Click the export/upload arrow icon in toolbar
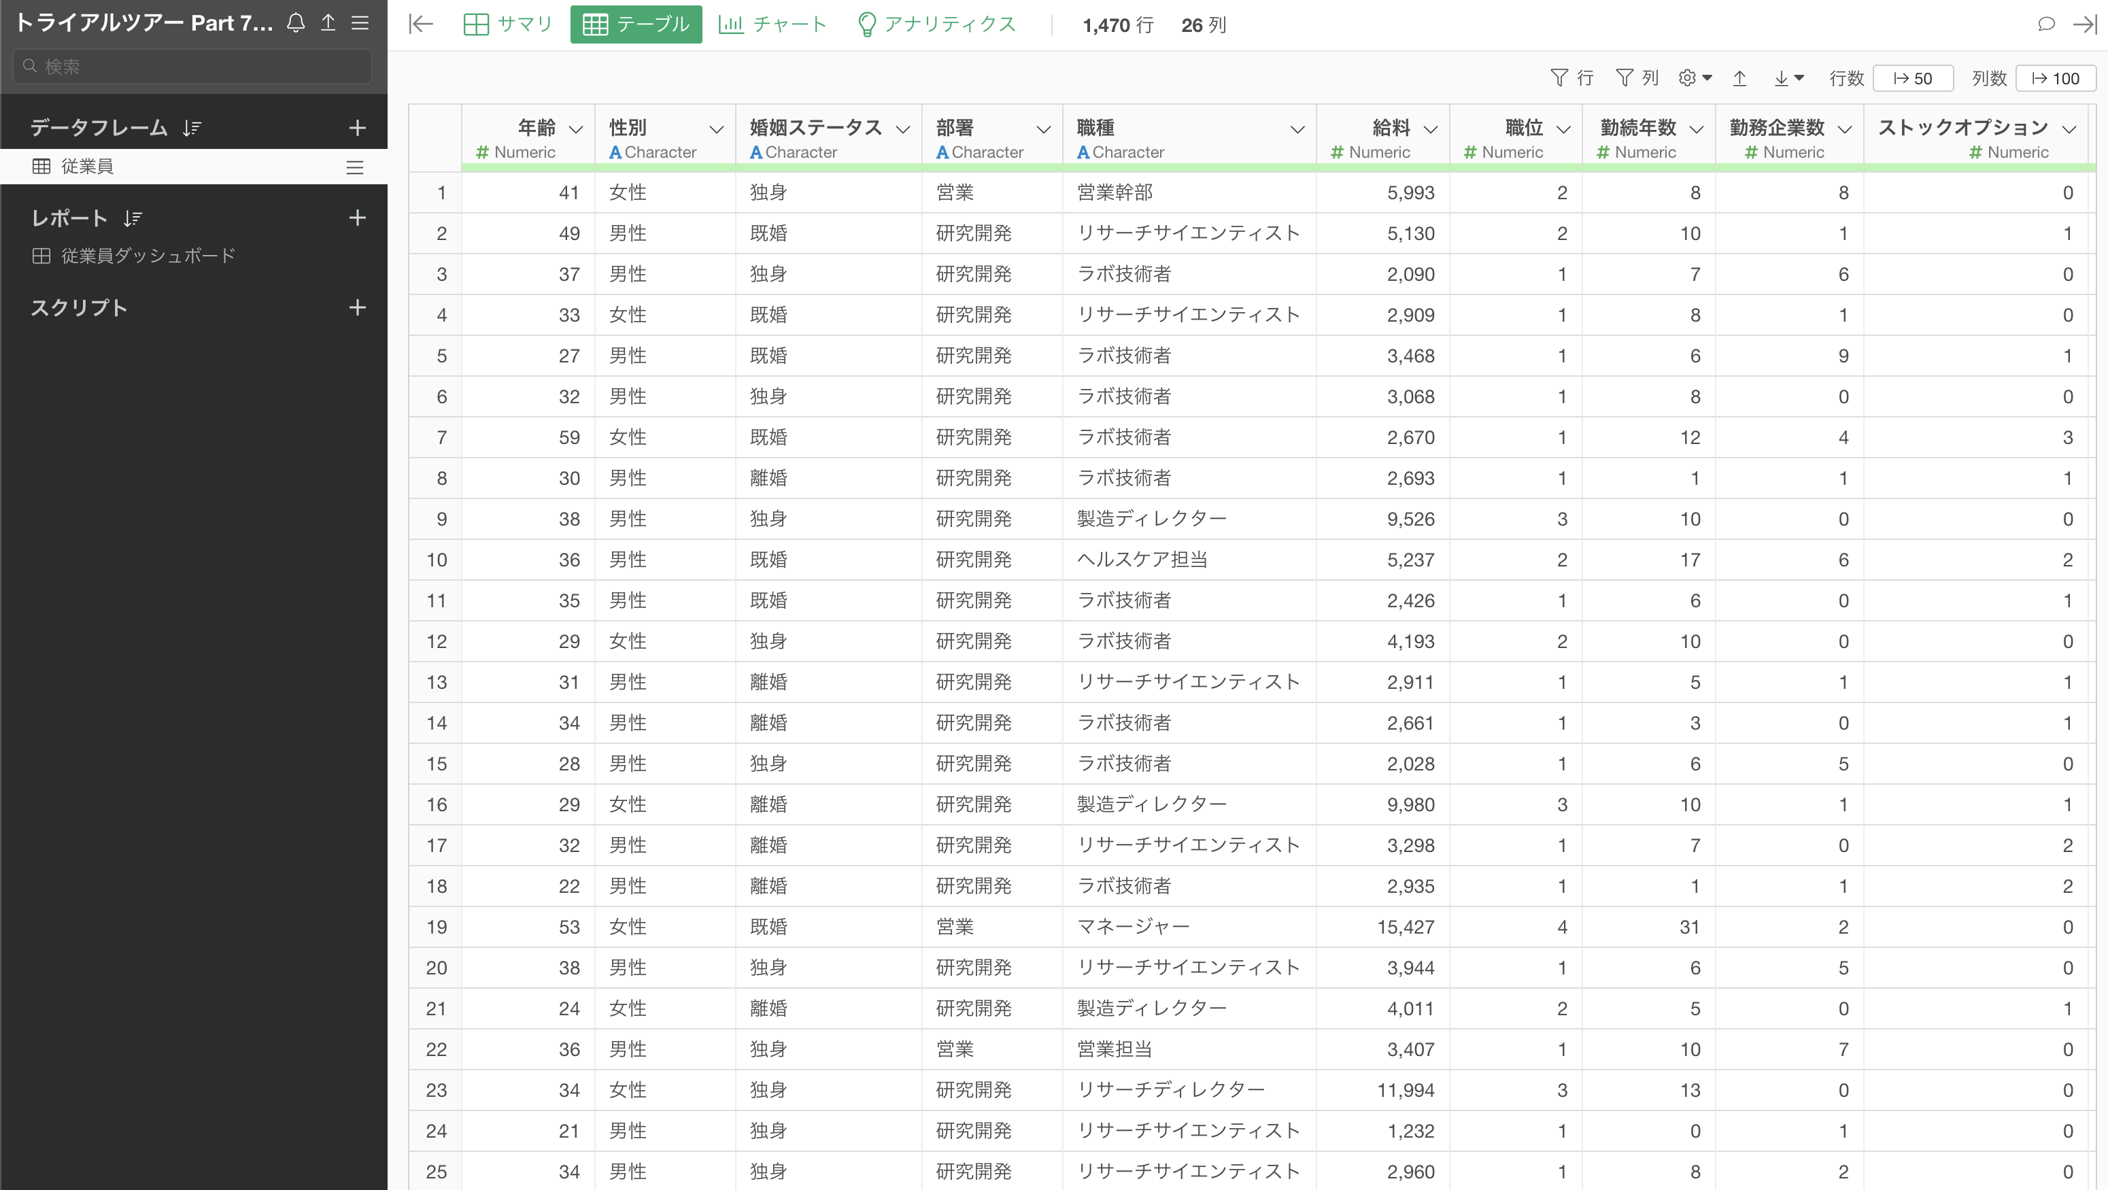2108x1190 pixels. 1739,78
